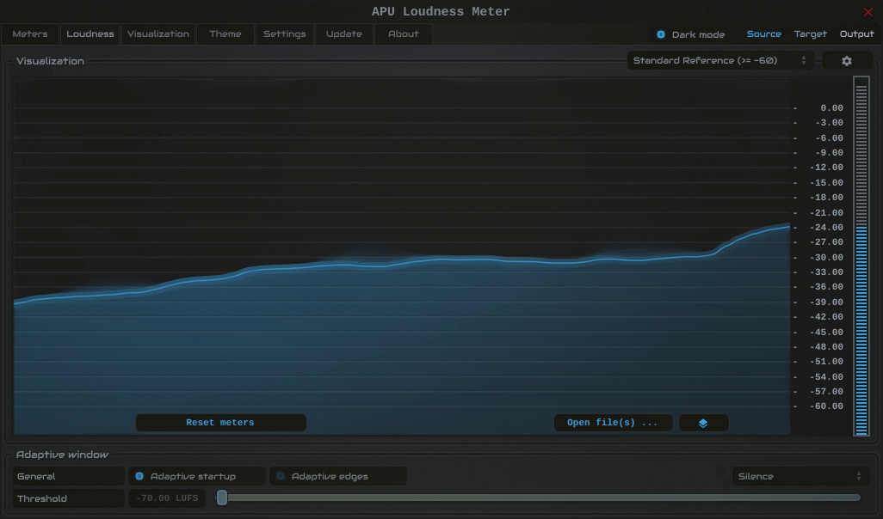Viewport: 883px width, 519px height.
Task: Click the -30.00 scale value
Action: pos(826,258)
